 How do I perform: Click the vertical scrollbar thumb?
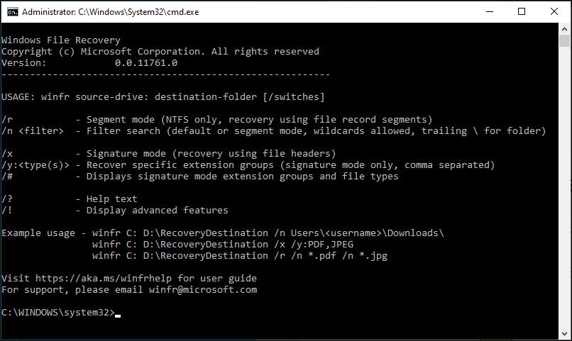point(564,40)
